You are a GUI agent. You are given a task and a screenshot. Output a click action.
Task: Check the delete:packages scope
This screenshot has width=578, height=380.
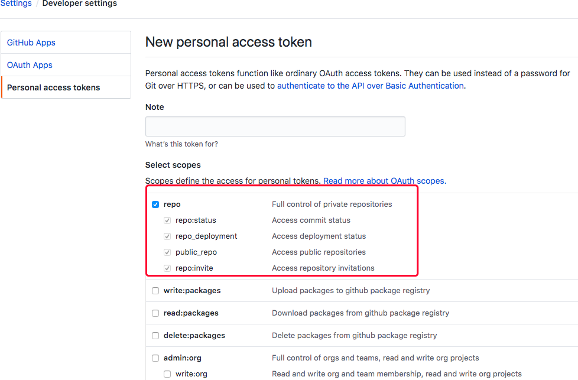click(x=155, y=336)
